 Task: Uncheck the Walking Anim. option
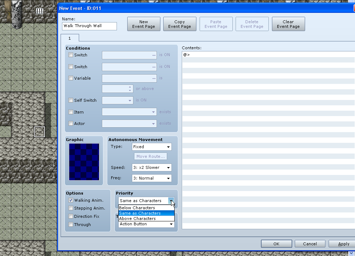coord(71,200)
